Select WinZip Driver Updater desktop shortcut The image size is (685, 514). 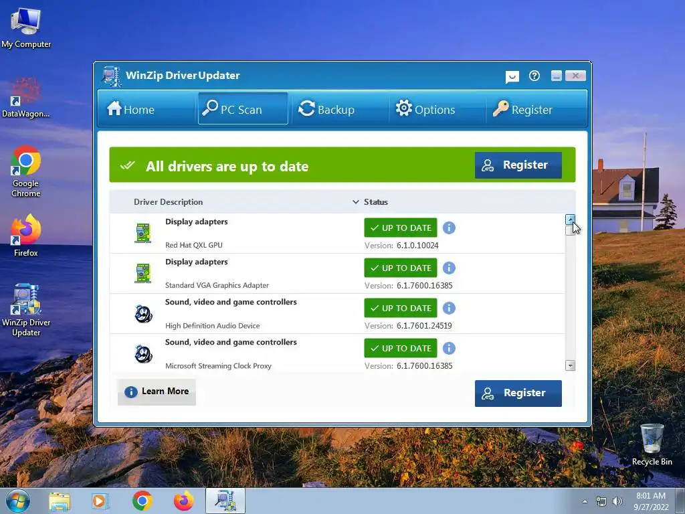(26, 310)
